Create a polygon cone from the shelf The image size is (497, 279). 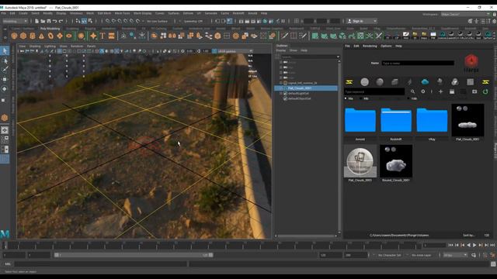click(41, 36)
